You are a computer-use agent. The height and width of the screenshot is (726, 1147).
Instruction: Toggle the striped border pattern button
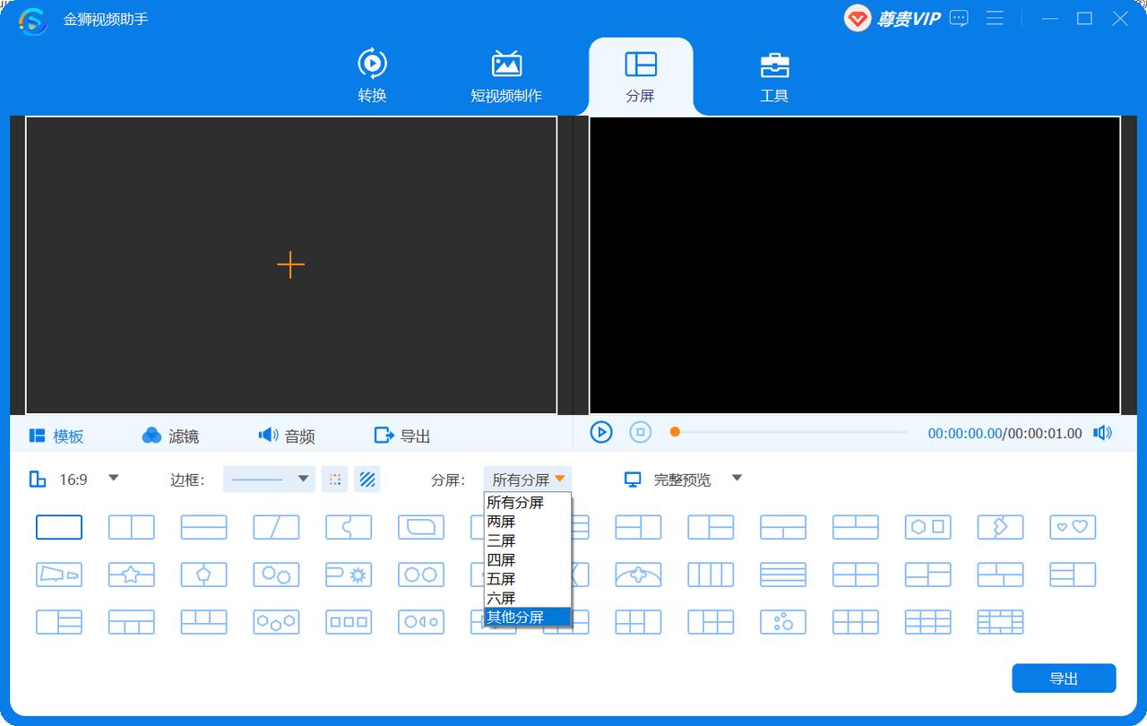pos(367,480)
